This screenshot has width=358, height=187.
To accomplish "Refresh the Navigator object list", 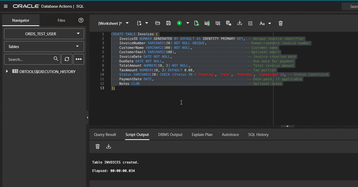I will pyautogui.click(x=67, y=59).
